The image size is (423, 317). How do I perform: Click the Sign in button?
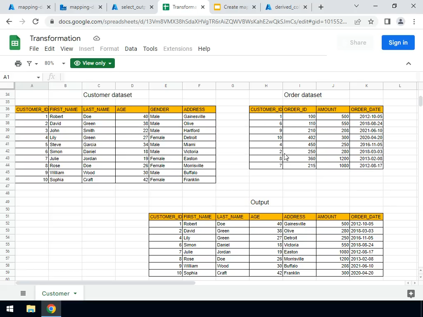click(x=398, y=43)
